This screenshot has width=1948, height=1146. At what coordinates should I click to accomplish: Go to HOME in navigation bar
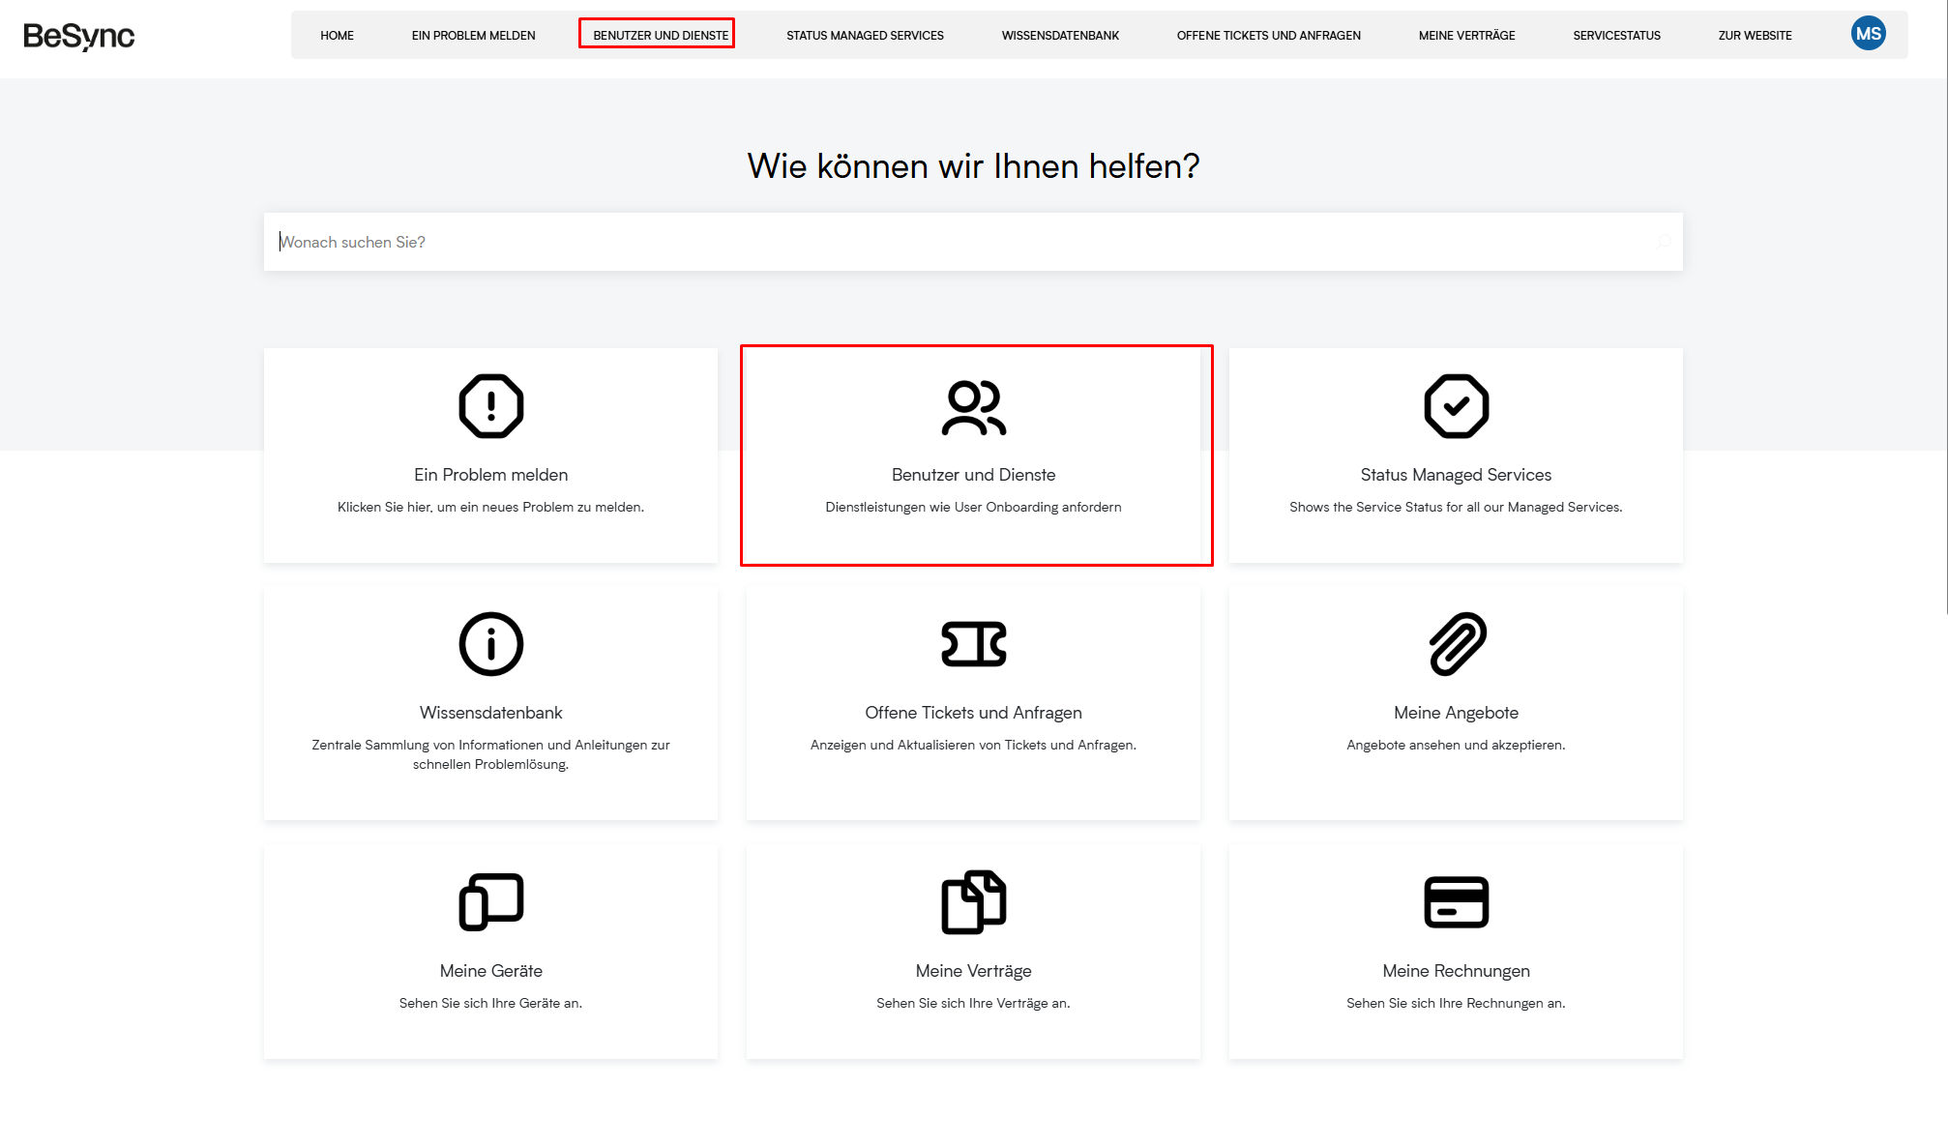(x=337, y=36)
